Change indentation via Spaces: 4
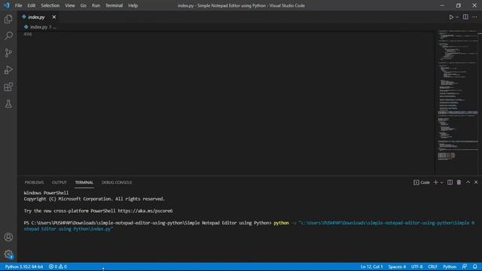482x271 pixels. (397, 266)
